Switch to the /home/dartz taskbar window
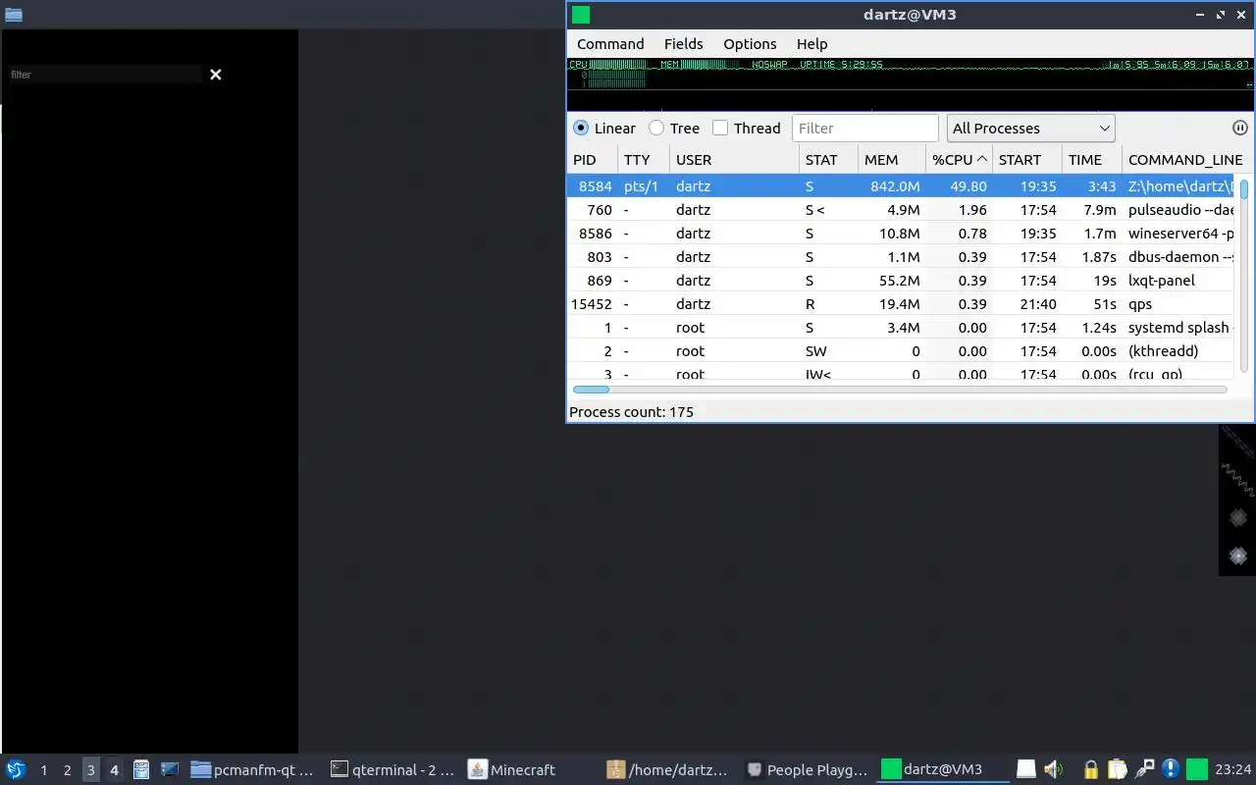Viewport: 1256px width, 785px height. pos(667,769)
